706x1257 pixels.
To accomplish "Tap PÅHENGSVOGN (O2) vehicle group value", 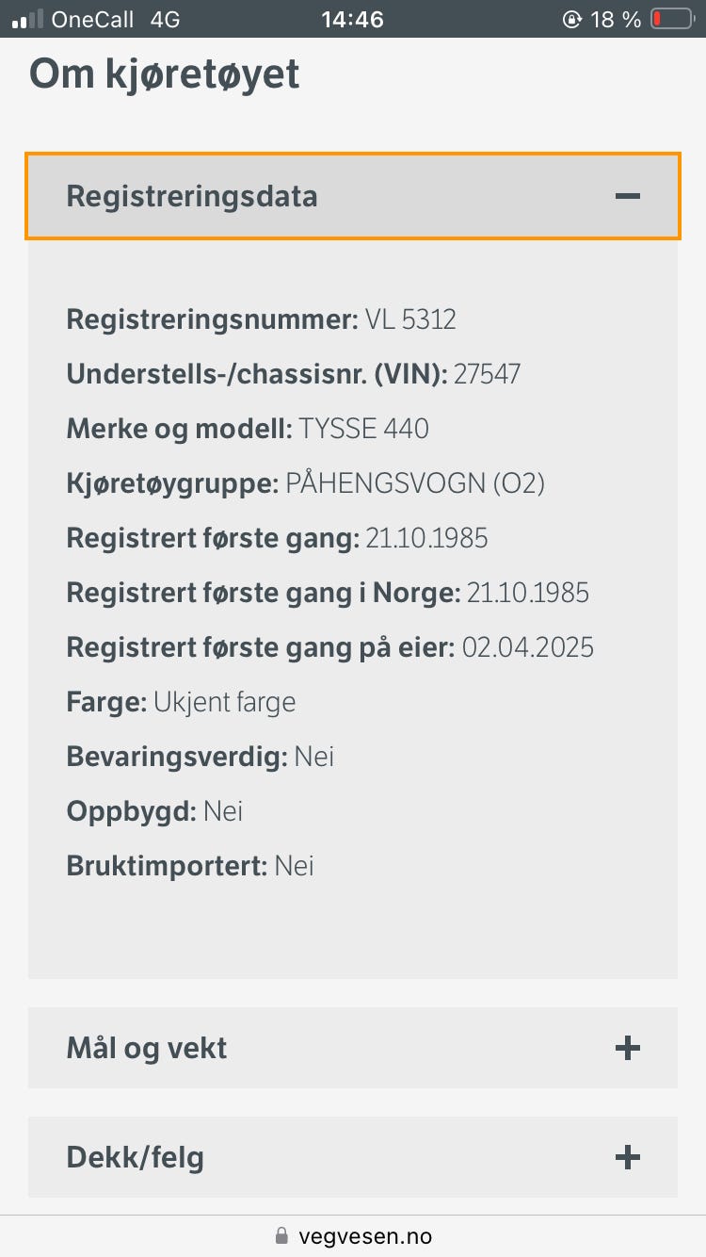I will pos(414,483).
